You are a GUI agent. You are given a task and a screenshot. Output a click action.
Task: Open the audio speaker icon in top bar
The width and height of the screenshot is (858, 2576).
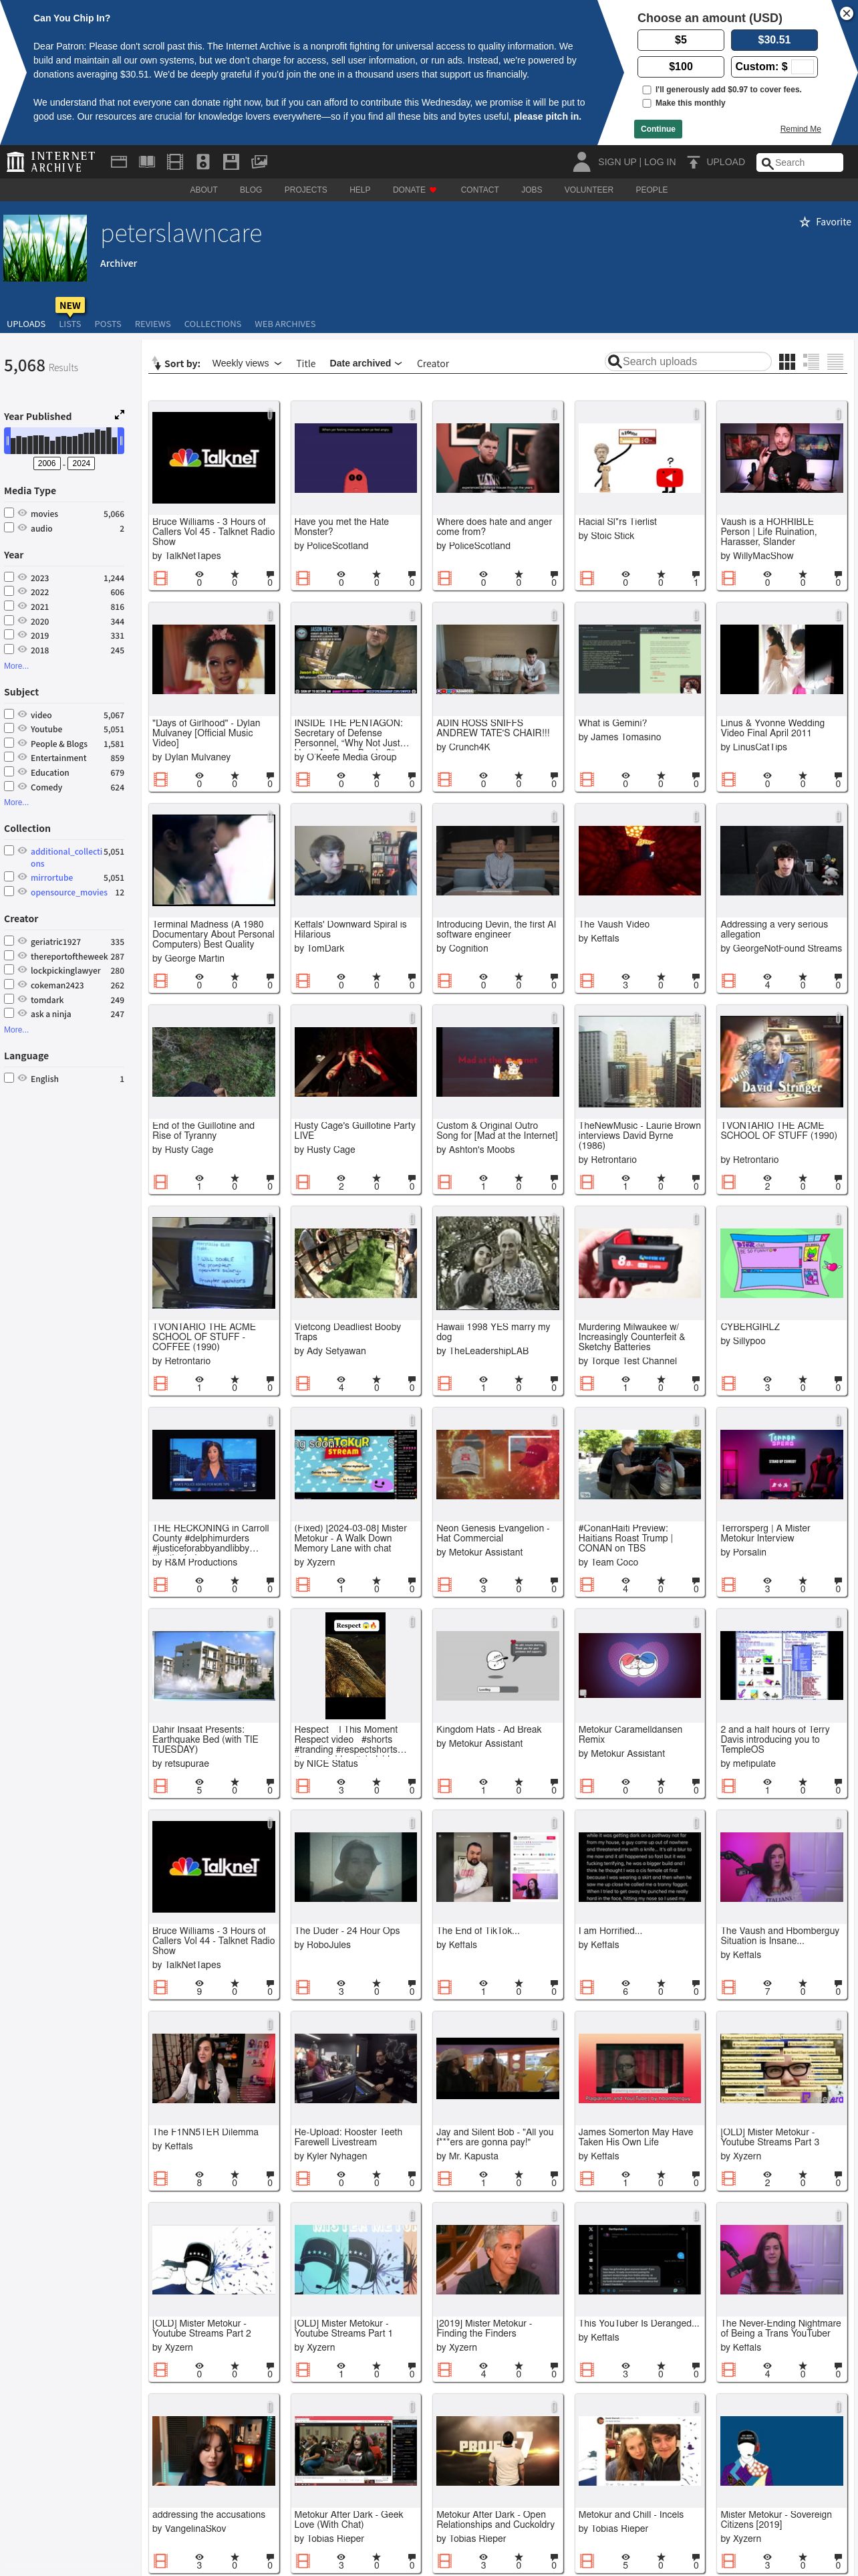pos(202,162)
